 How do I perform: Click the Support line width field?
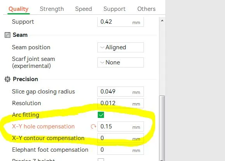121,22
